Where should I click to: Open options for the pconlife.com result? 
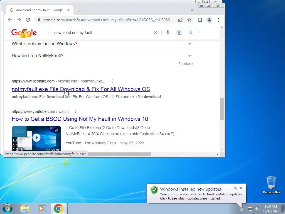pyautogui.click(x=112, y=81)
